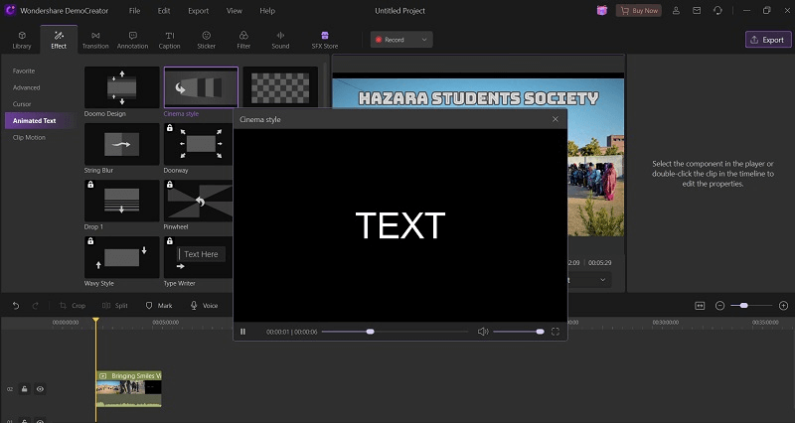Zoom out the timeline with minus icon

pyautogui.click(x=719, y=306)
